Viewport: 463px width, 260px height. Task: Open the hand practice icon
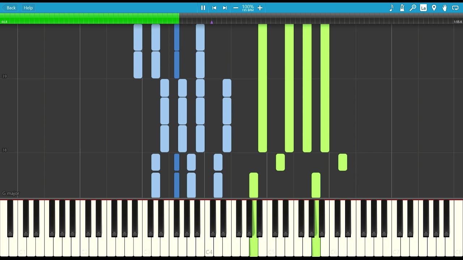[445, 8]
